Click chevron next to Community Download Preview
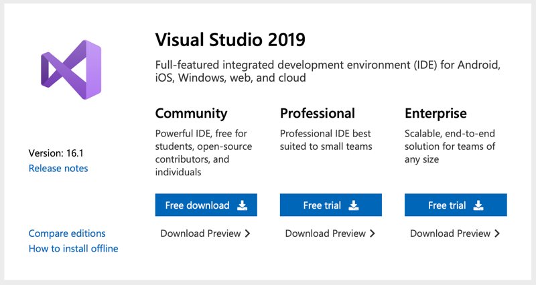Viewport: 536px width, 285px height. click(x=247, y=233)
